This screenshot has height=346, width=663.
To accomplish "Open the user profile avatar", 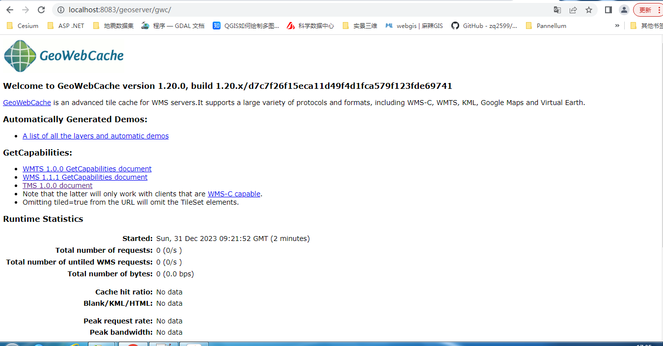I will coord(624,10).
